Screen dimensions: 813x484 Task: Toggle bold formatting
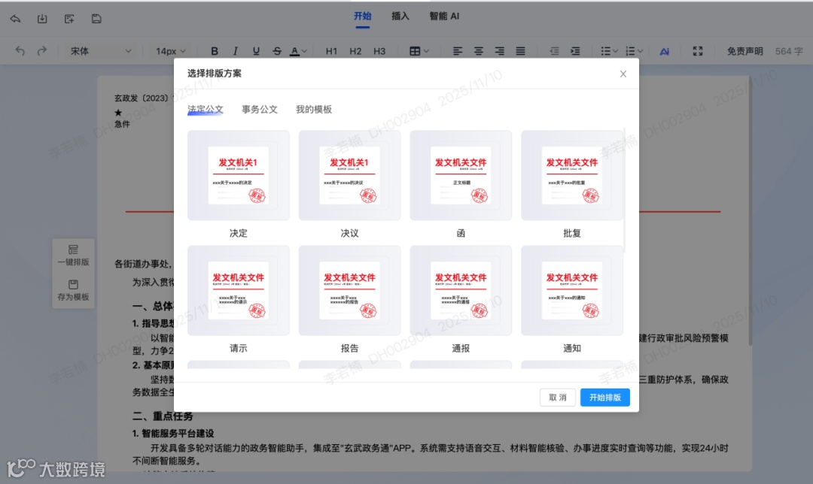tap(214, 50)
